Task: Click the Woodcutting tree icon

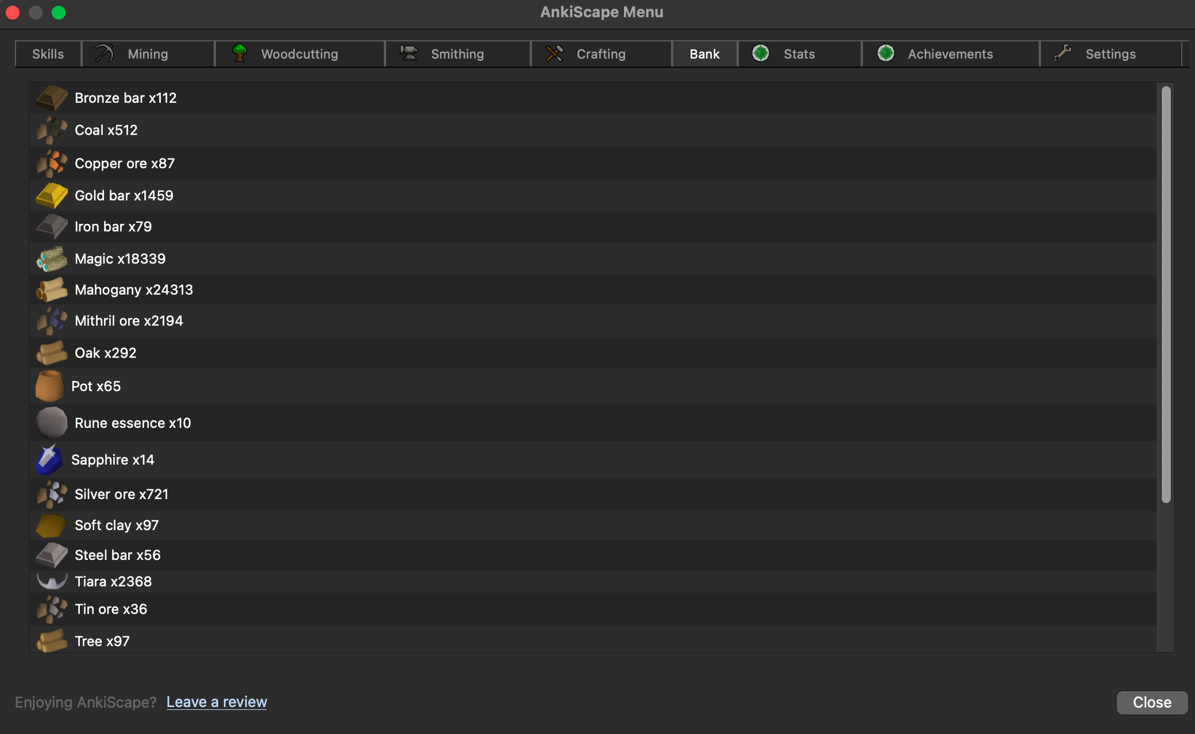Action: coord(240,53)
